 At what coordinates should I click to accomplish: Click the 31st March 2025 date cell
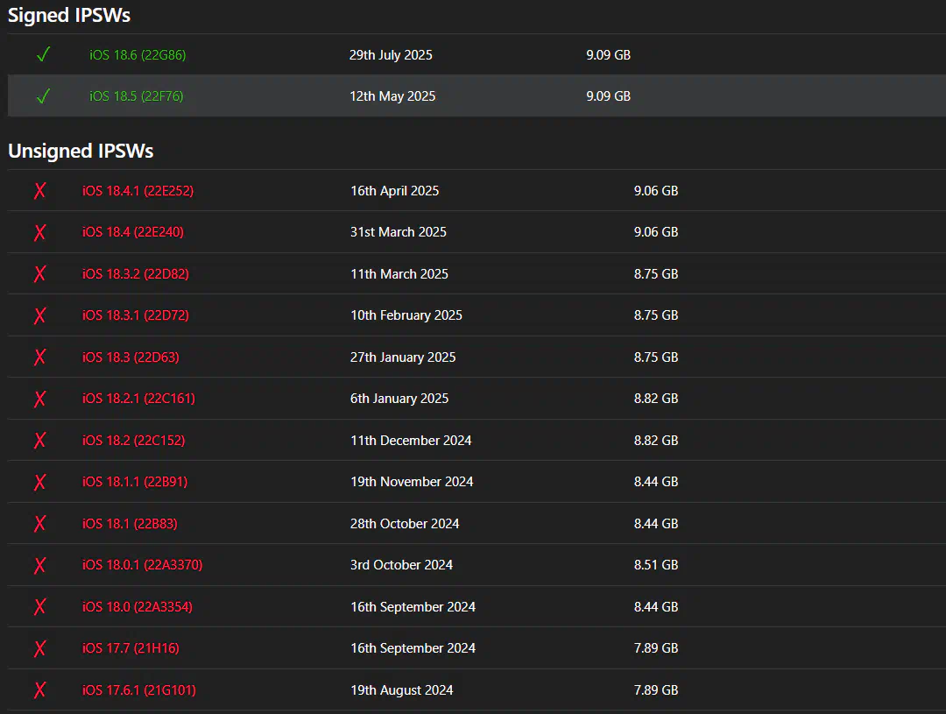tap(399, 232)
